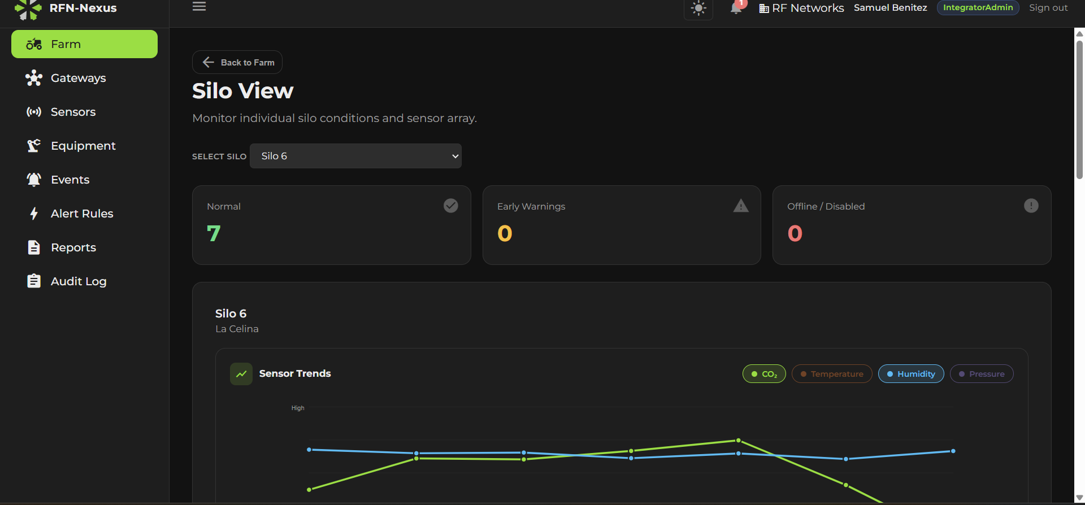Open the Gateways menu item
This screenshot has height=505, width=1085.
[x=84, y=78]
